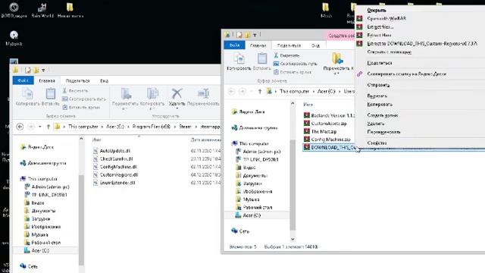
Task: Click Вставить ярлык in Steam window ribbon
Action: [81, 108]
